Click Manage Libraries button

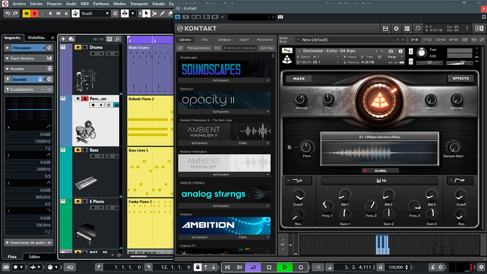coord(199,48)
